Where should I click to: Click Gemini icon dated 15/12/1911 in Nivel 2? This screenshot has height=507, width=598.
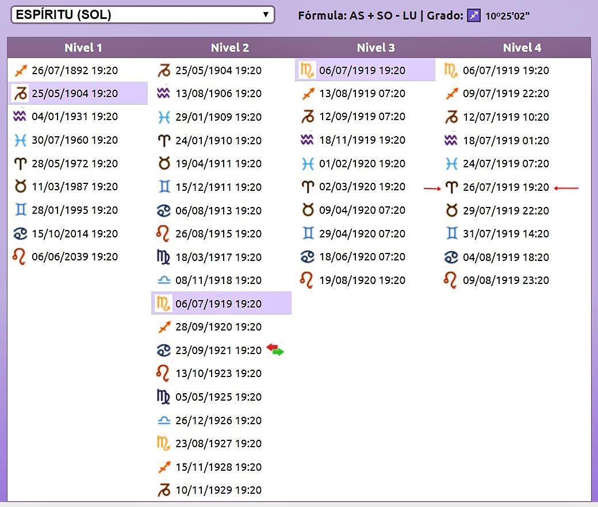[x=164, y=187]
